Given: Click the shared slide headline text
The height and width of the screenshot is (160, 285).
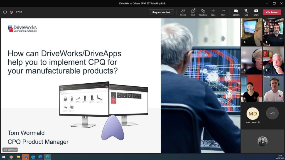Looking at the screenshot, I should [x=65, y=62].
